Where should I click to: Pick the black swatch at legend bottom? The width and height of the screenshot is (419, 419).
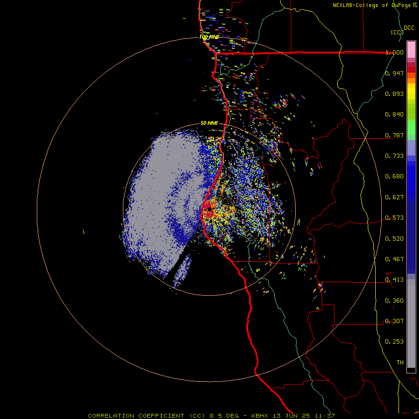(x=411, y=370)
